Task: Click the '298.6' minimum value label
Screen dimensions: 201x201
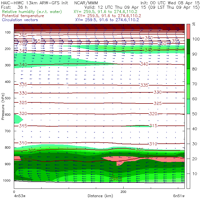Action: pos(116,179)
